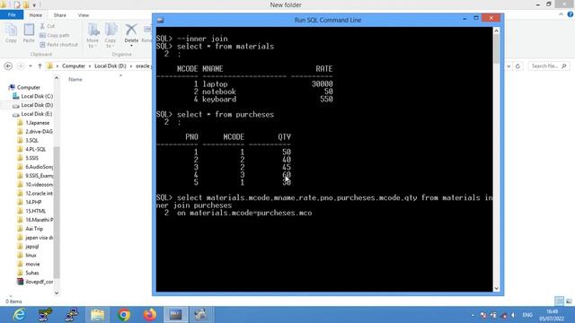Open the 5.SSIS folder
Screen dimensions: 575x323
click(31, 158)
